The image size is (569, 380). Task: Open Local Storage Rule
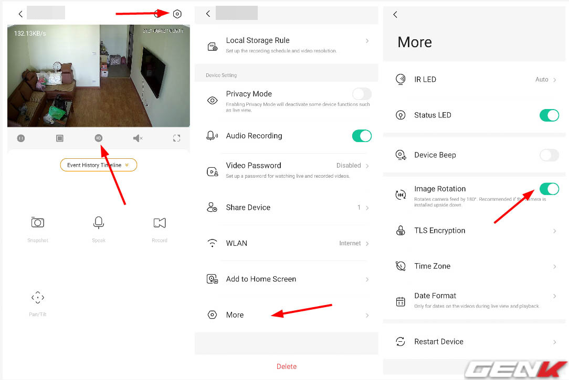[x=287, y=45]
